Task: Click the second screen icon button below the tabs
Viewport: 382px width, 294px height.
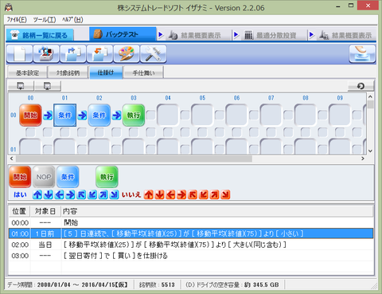Action: click(48, 86)
